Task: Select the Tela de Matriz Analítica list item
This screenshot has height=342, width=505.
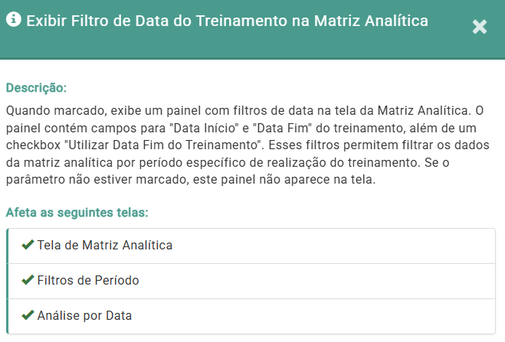Action: point(104,246)
